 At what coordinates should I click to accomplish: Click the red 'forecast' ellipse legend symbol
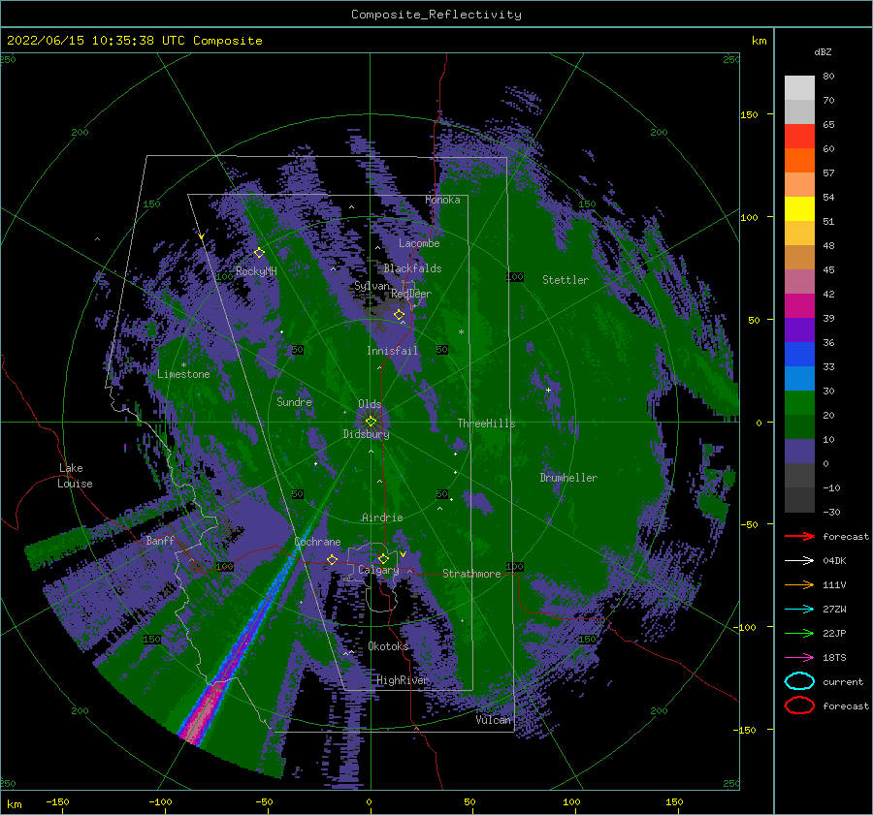click(x=799, y=705)
